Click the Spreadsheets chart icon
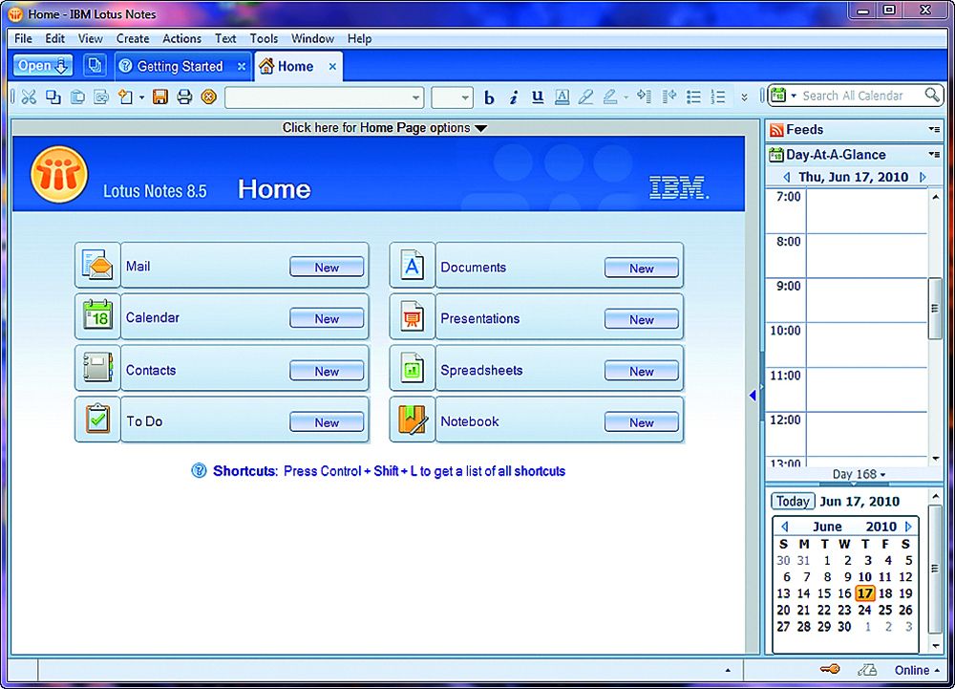 coord(413,368)
